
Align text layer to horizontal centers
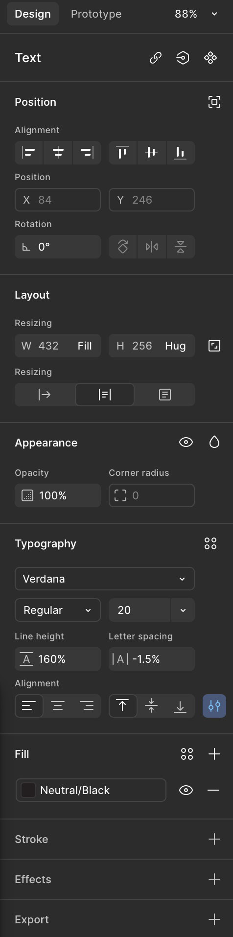click(x=58, y=153)
